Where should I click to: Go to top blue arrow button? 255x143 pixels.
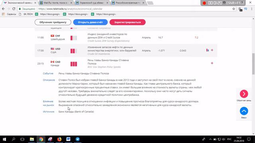244,111
